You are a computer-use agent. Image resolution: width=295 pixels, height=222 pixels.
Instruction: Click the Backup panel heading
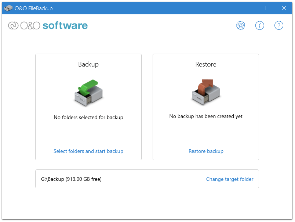pyautogui.click(x=88, y=64)
